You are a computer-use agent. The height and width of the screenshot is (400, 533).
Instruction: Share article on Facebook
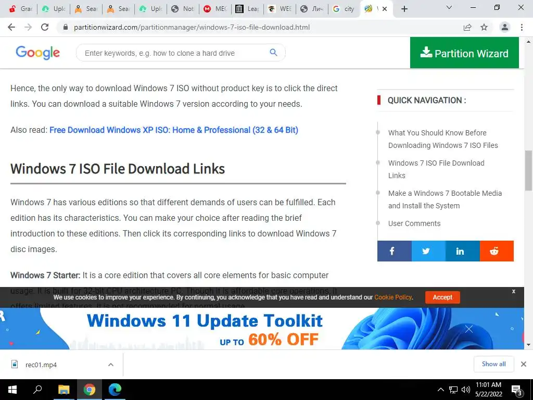tap(395, 251)
